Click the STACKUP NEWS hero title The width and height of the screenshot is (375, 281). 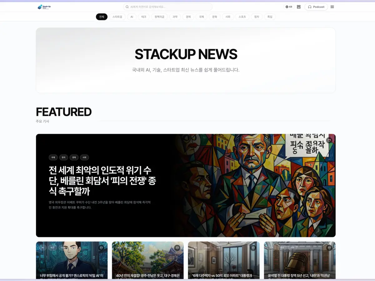(x=186, y=54)
